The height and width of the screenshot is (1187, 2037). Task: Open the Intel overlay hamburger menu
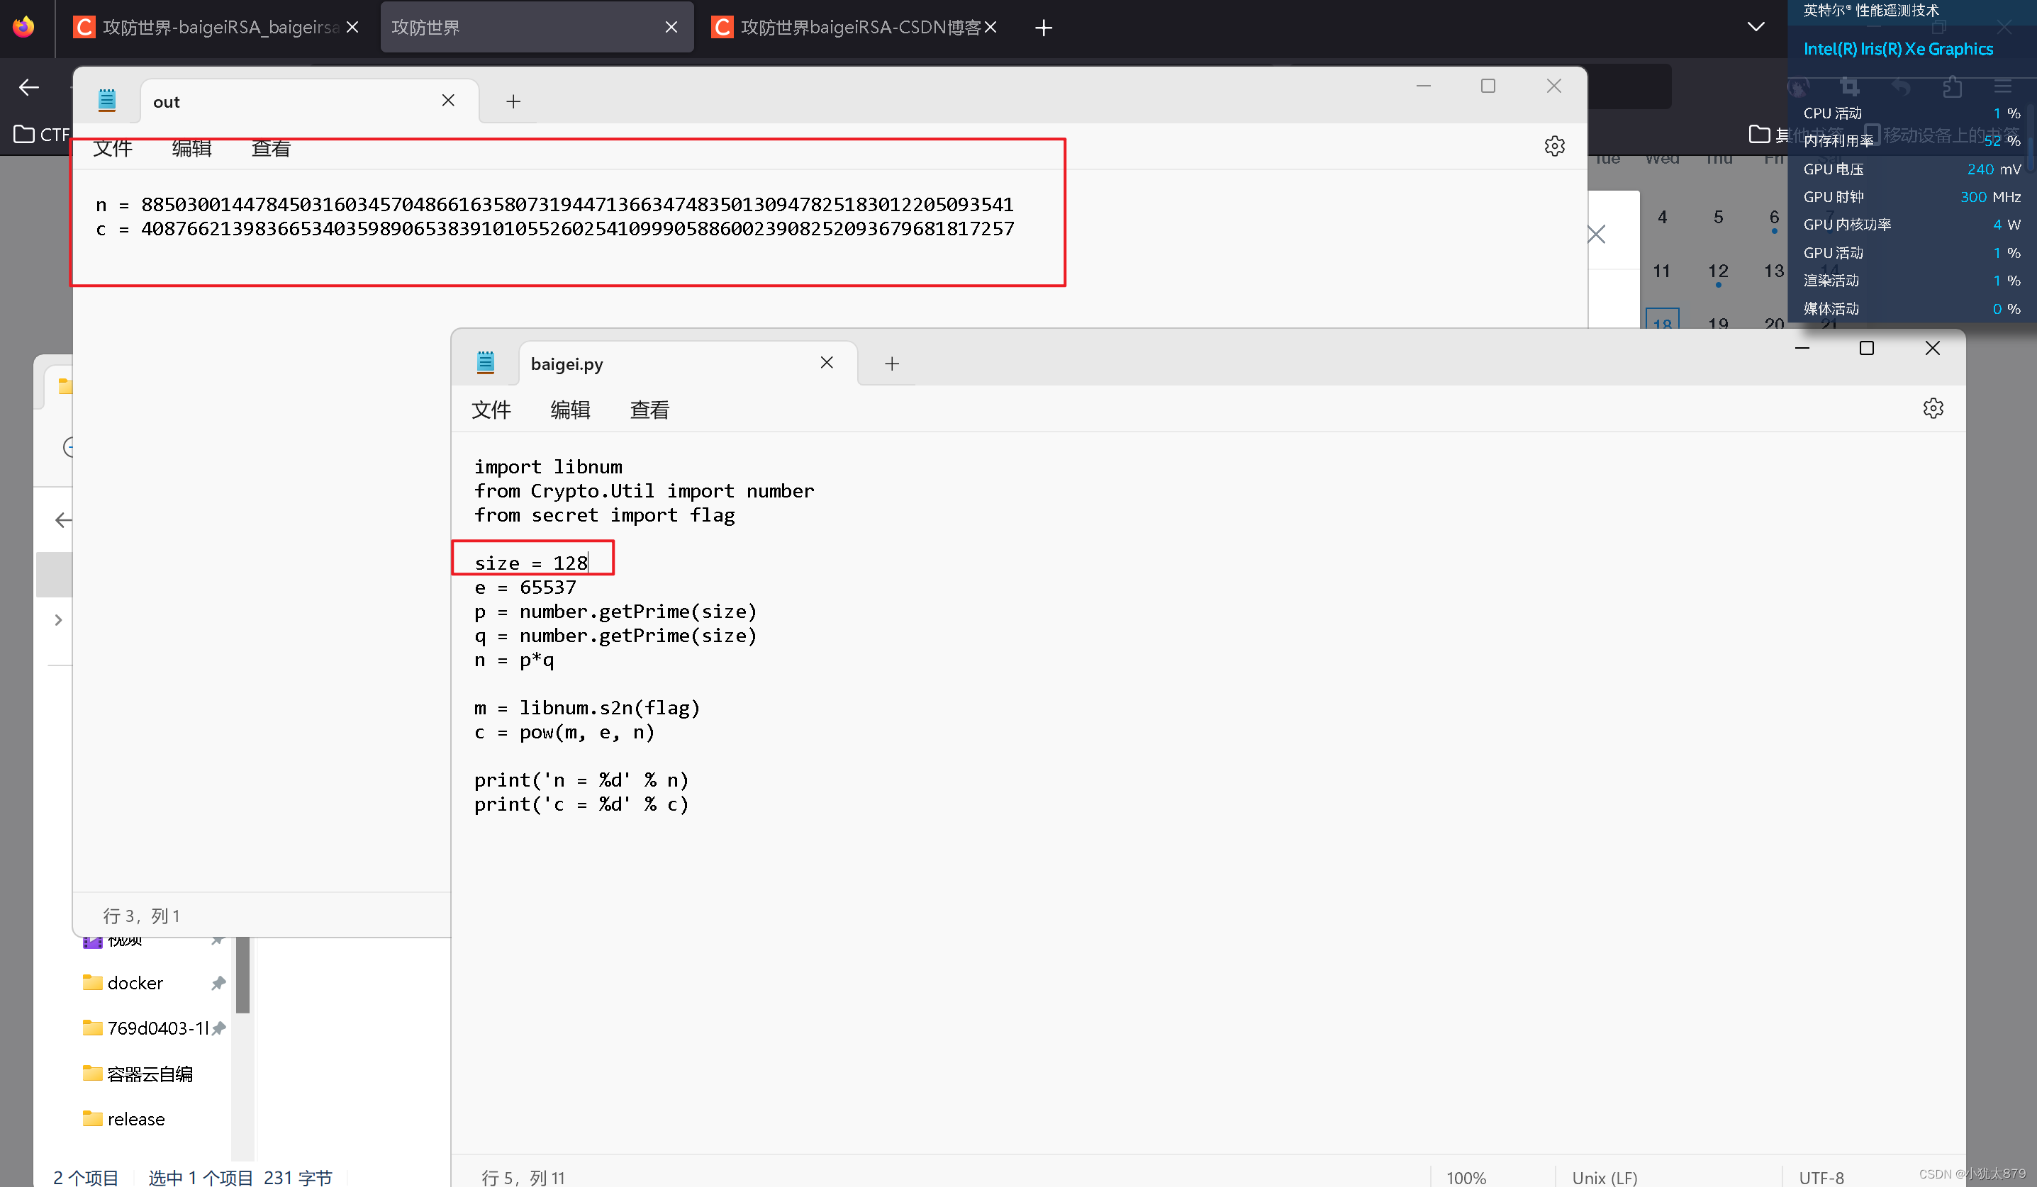(x=2004, y=86)
